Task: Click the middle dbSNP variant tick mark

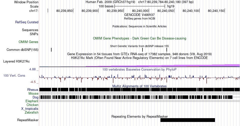Action: [142, 50]
